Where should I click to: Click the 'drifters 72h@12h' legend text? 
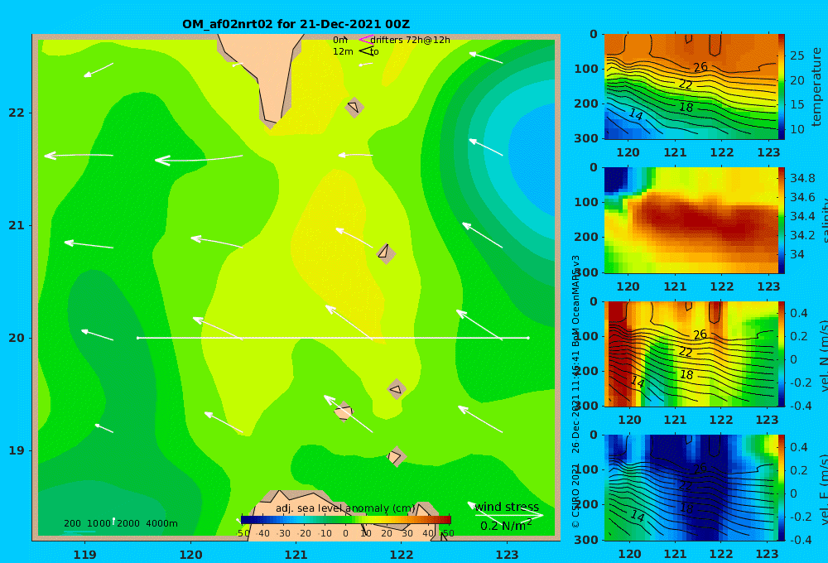pyautogui.click(x=410, y=40)
